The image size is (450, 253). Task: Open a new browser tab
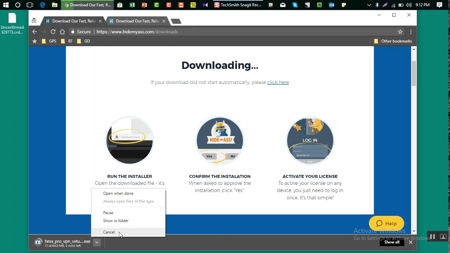tap(176, 21)
